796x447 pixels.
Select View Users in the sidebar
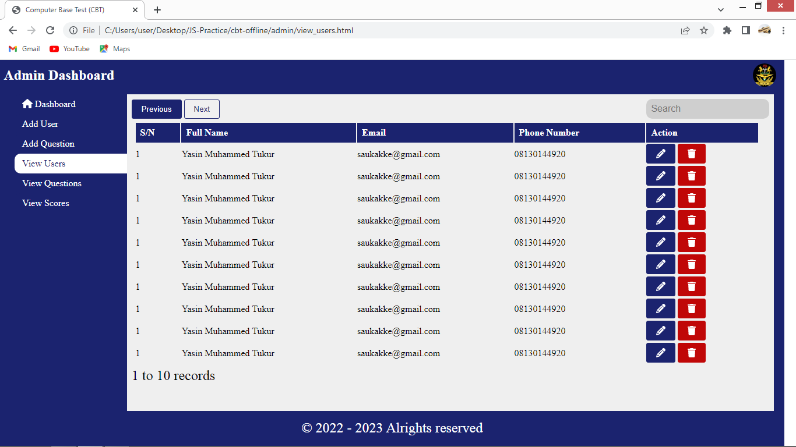click(71, 164)
